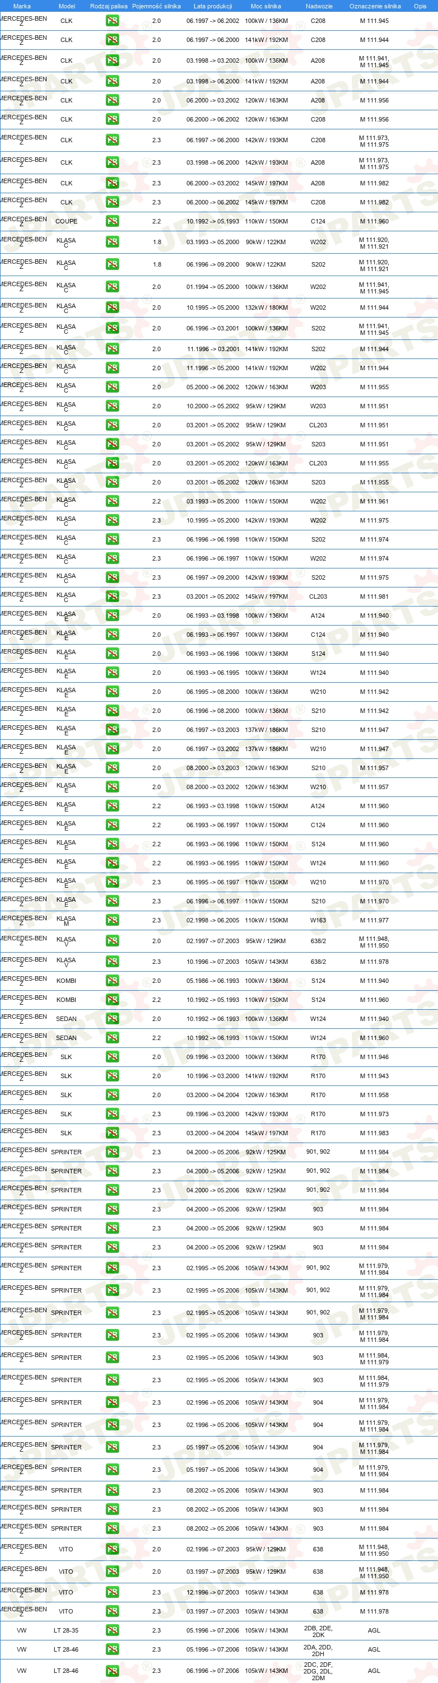438x1683 pixels.
Task: Select the M 111.943 engine code
Action: tap(374, 1075)
